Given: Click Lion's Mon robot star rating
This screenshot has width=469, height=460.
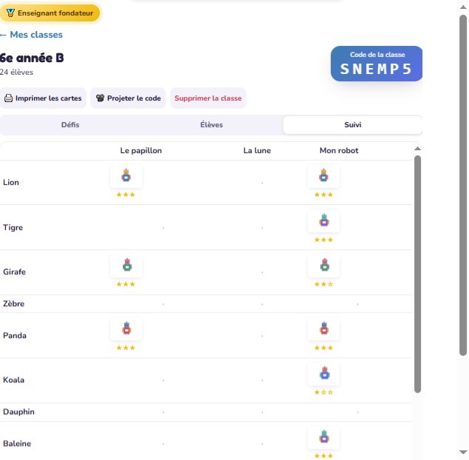Looking at the screenshot, I should 323,195.
